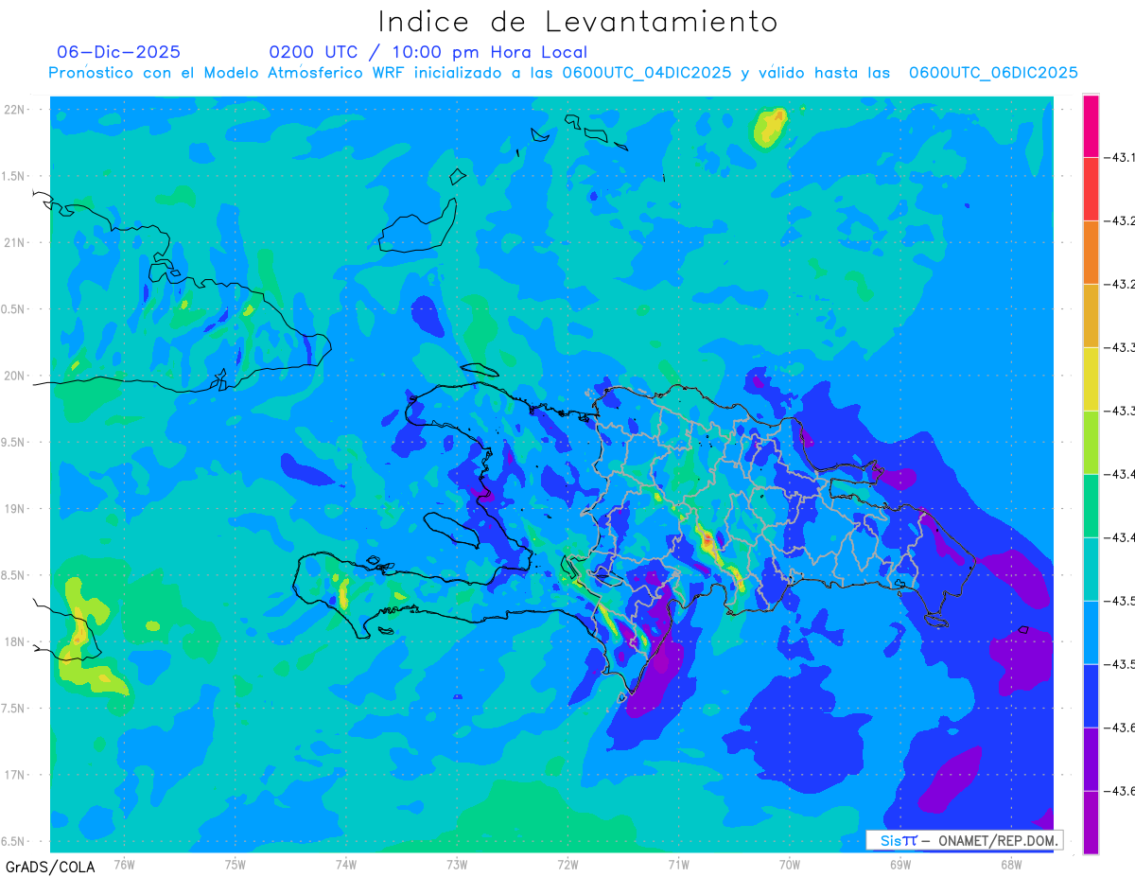The width and height of the screenshot is (1135, 877).
Task: Click the "74W" longitude label
Action: [x=346, y=864]
